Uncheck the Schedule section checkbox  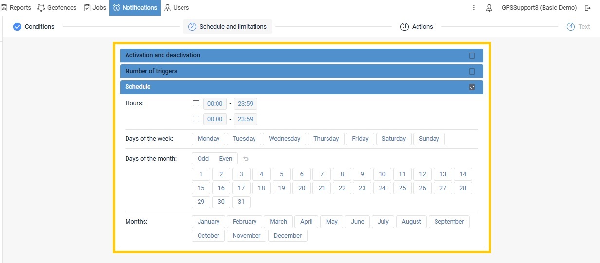472,87
